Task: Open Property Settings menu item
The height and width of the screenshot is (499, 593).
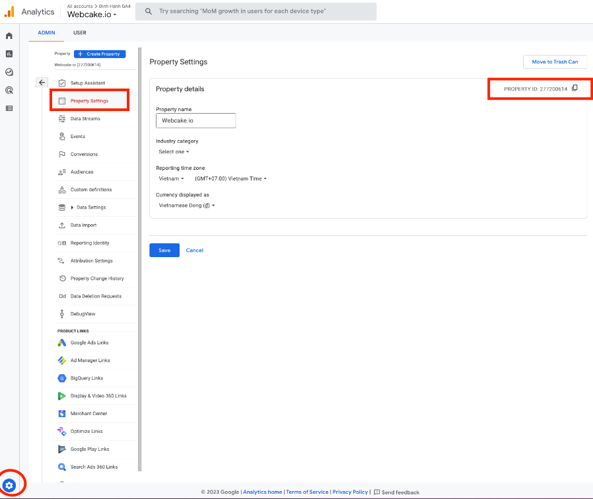Action: (90, 100)
